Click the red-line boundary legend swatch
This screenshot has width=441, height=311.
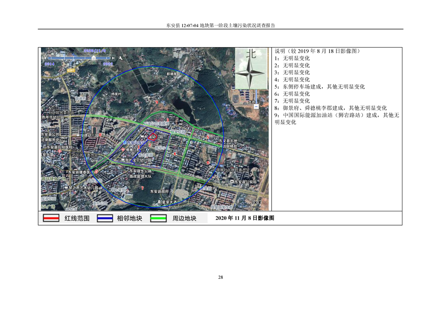click(51, 218)
